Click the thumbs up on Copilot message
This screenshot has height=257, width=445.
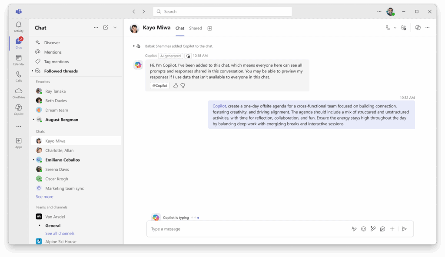[176, 85]
